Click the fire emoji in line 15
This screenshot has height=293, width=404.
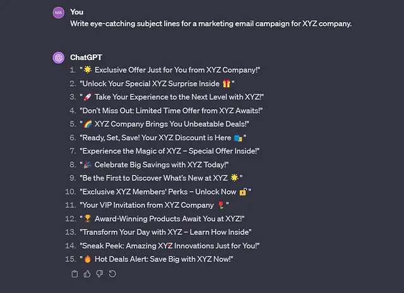click(x=88, y=259)
